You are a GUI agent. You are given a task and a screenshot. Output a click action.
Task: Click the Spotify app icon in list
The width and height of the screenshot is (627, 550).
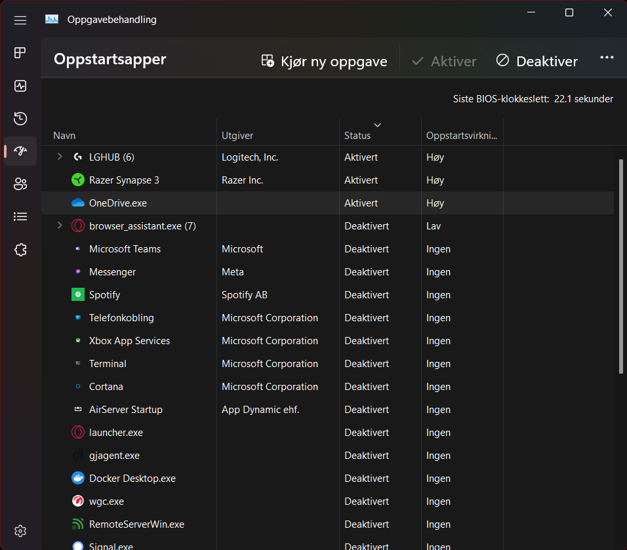[x=78, y=295]
